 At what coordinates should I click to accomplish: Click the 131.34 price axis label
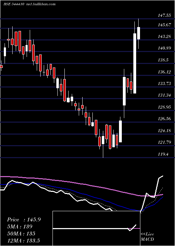[x=164, y=95]
